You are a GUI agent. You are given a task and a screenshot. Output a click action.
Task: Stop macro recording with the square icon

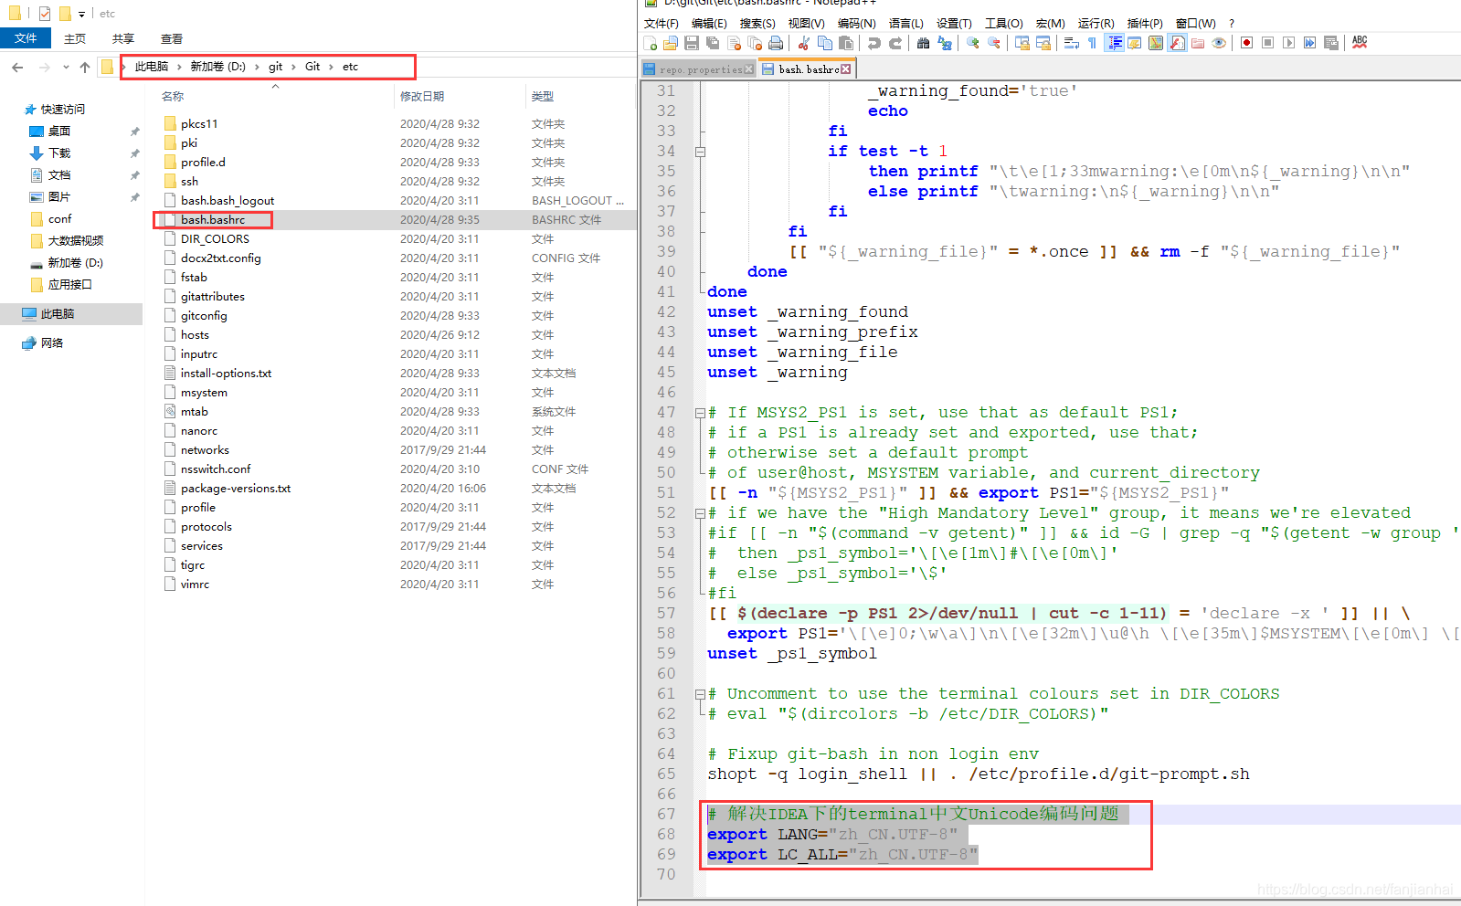click(x=1268, y=43)
